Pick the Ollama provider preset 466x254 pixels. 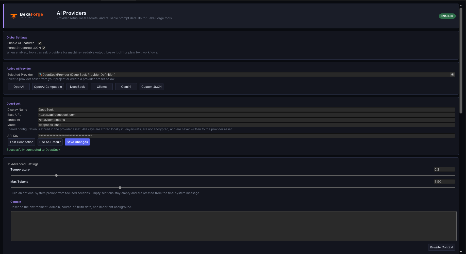point(102,87)
